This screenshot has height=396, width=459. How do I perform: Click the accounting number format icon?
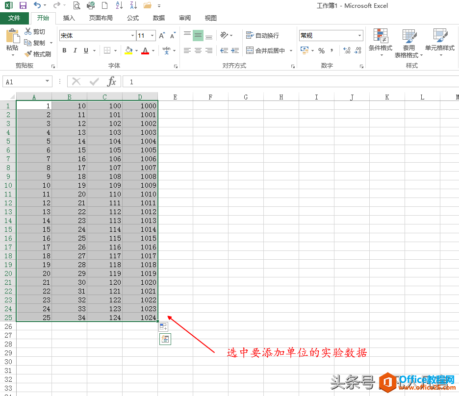(x=305, y=50)
